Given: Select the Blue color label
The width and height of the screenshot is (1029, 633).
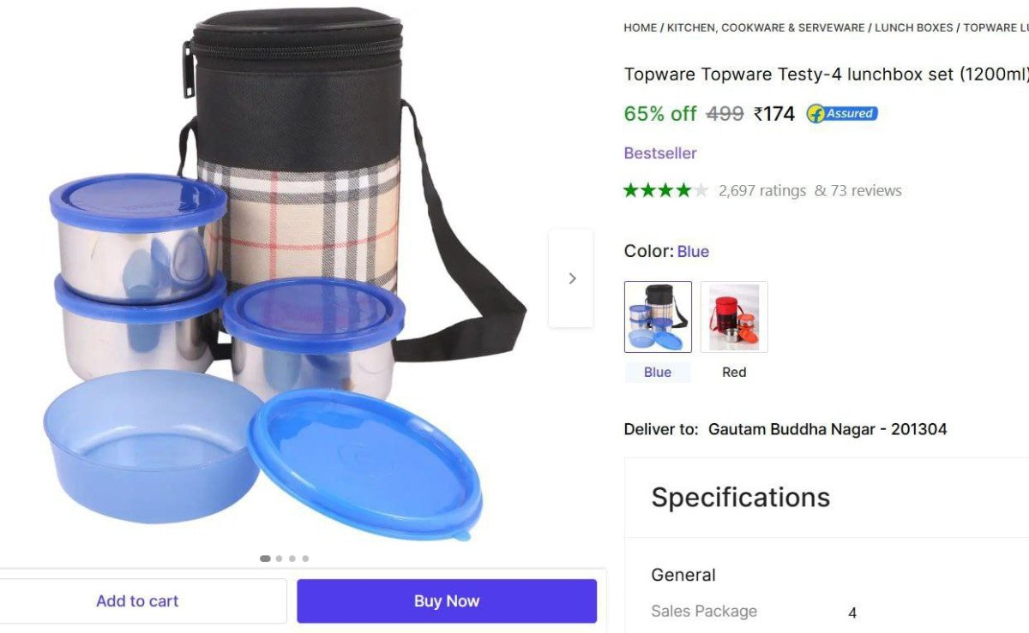Looking at the screenshot, I should pyautogui.click(x=658, y=372).
